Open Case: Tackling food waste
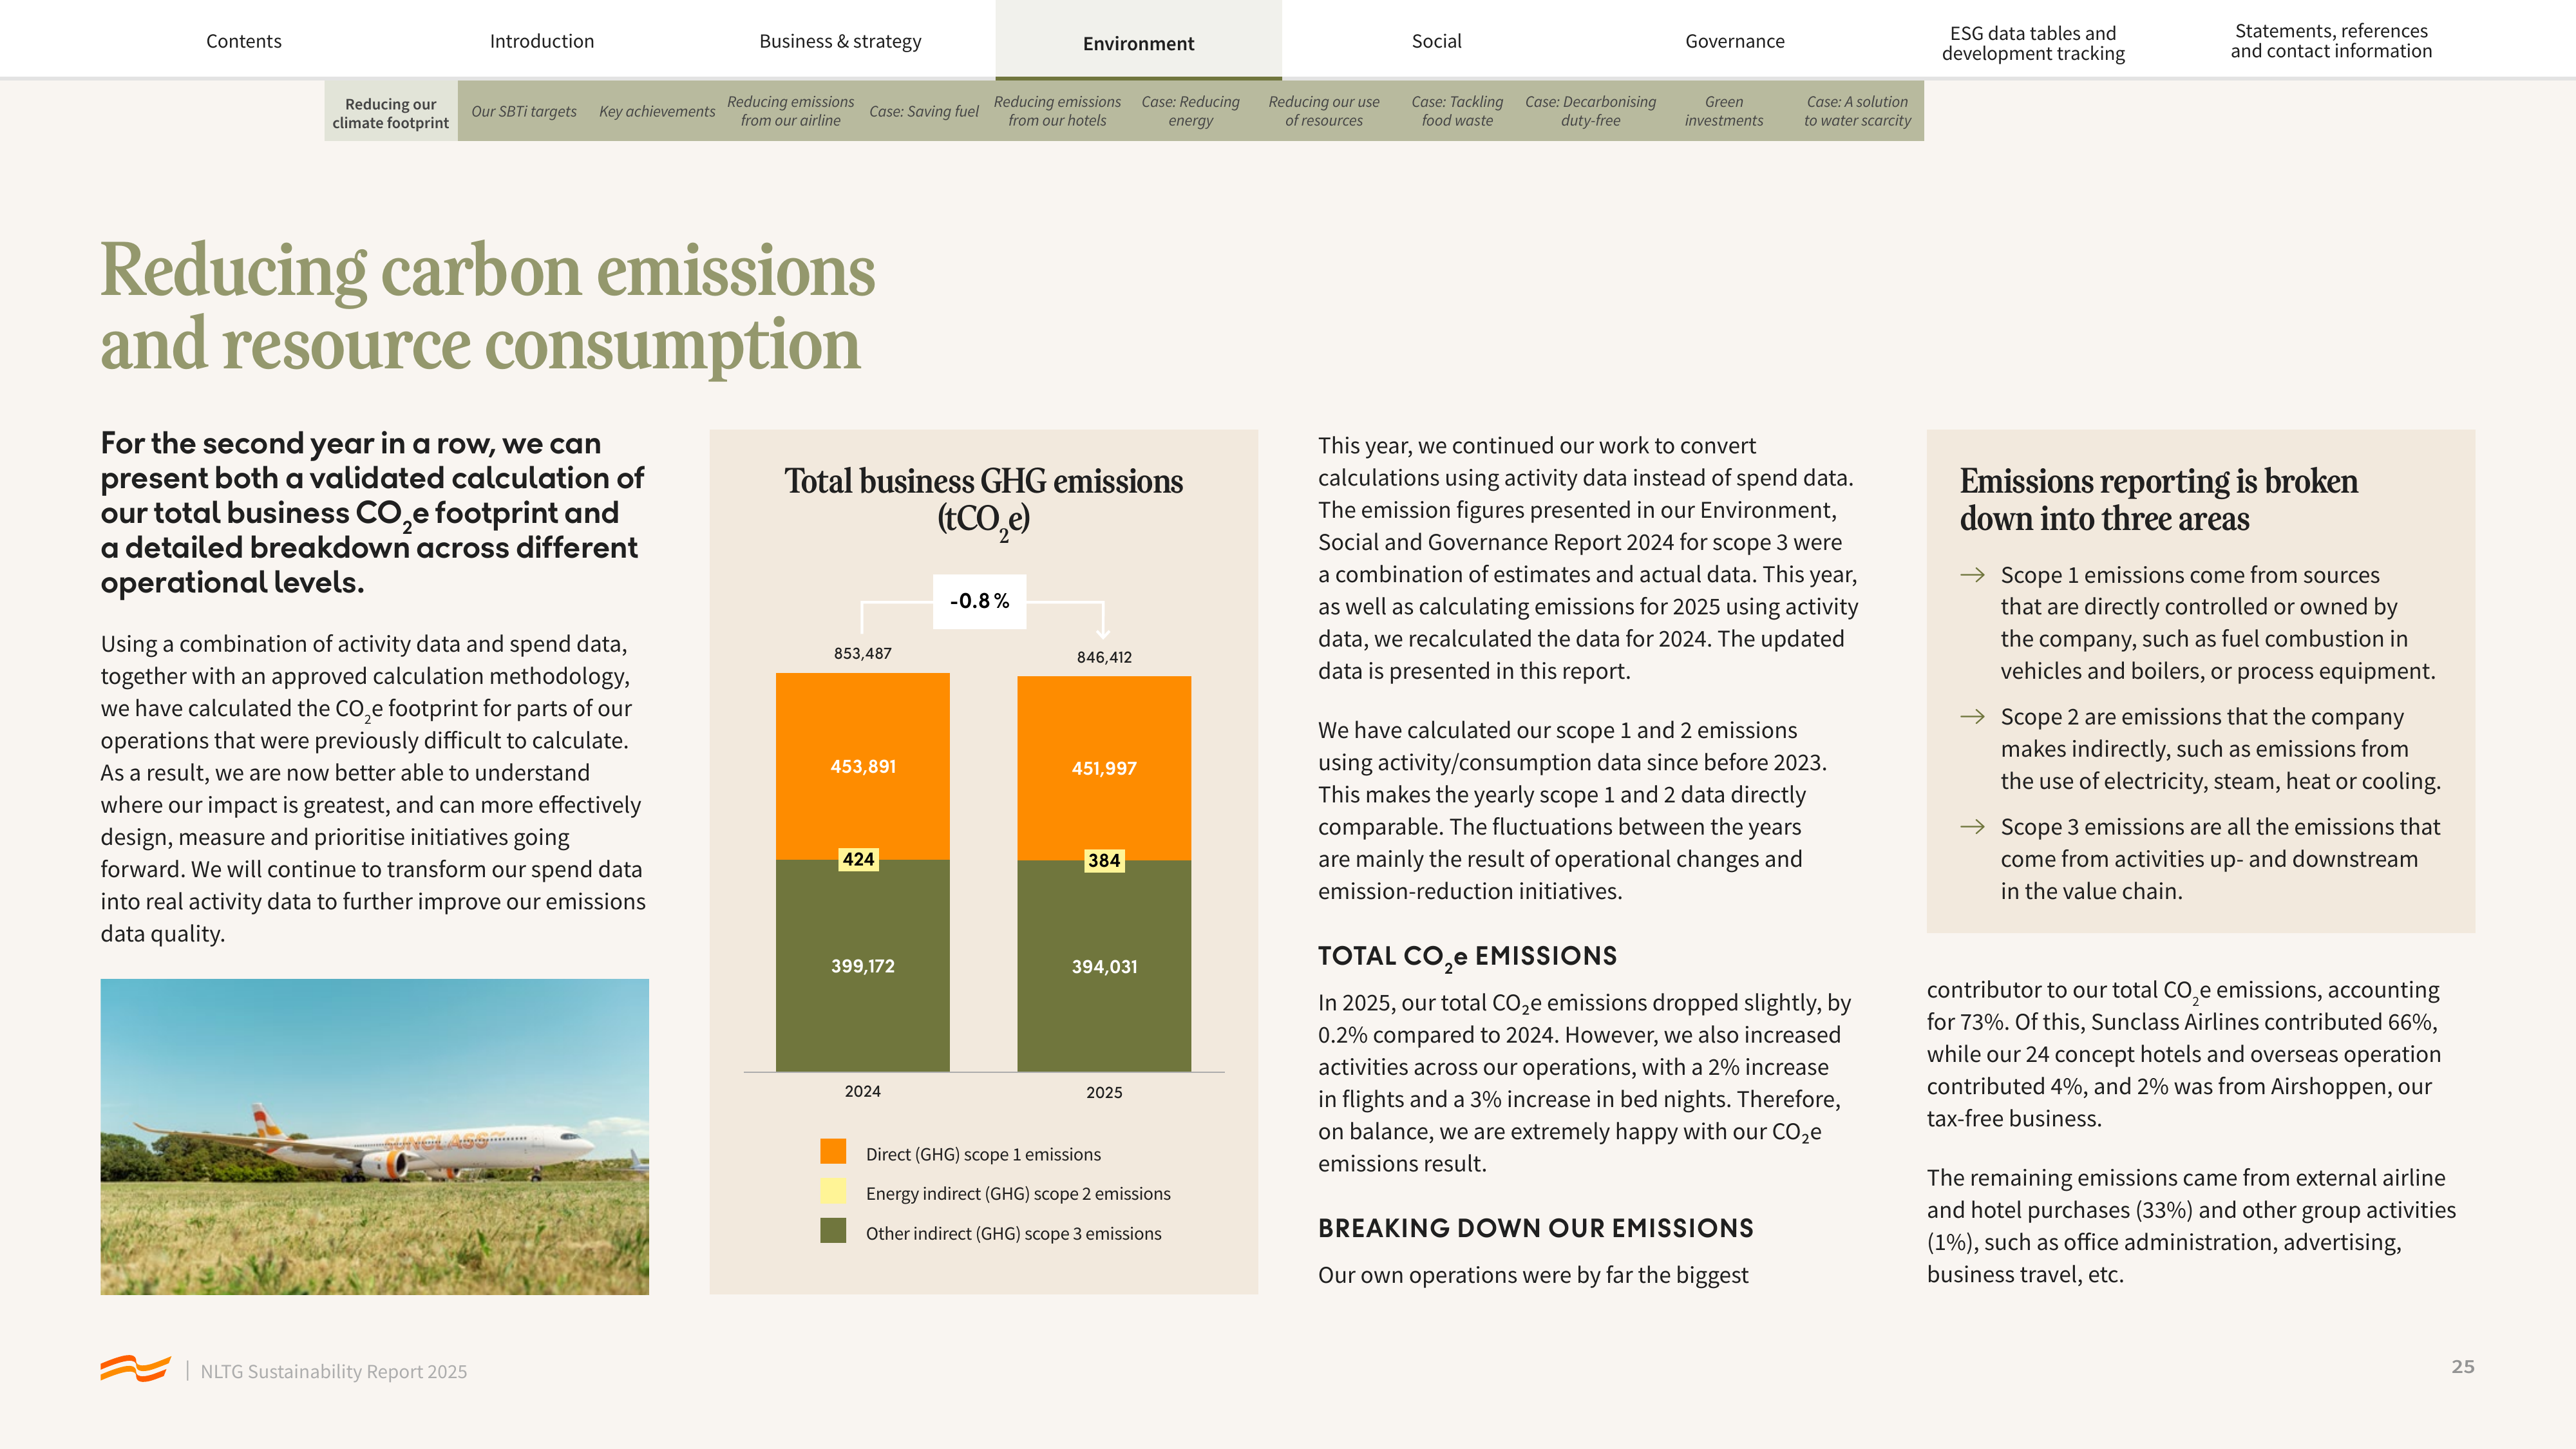The image size is (2576, 1449). (1457, 111)
